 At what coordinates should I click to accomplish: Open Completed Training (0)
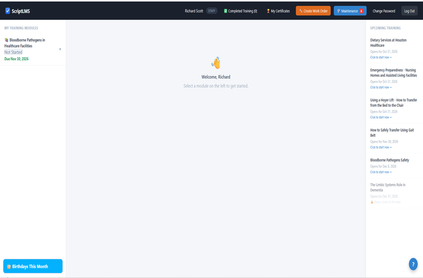[241, 11]
